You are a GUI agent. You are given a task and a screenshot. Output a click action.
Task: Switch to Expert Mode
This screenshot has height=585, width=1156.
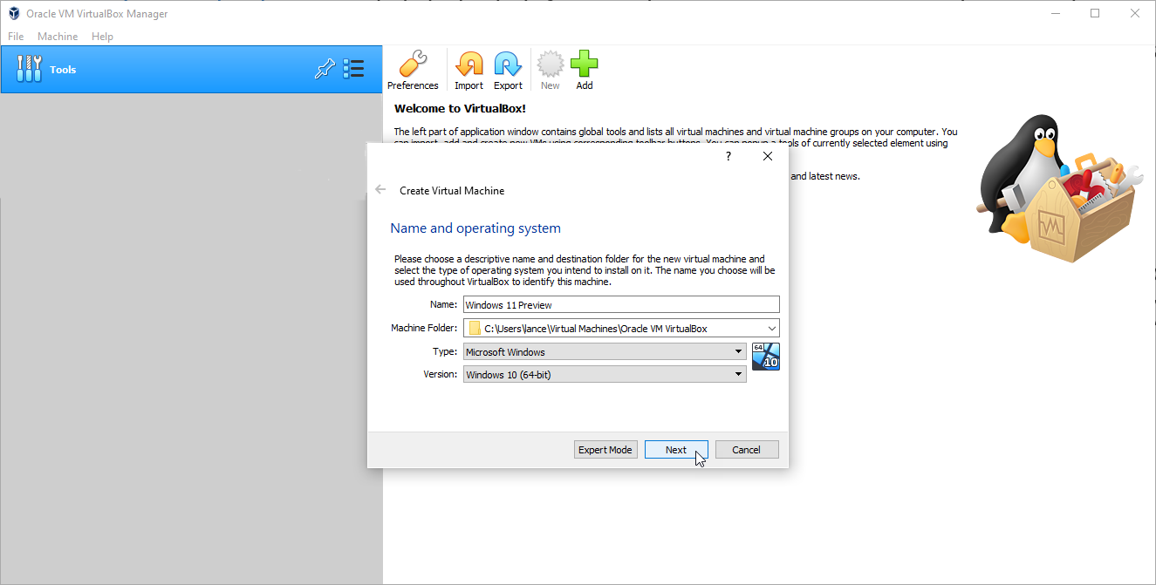[605, 450]
